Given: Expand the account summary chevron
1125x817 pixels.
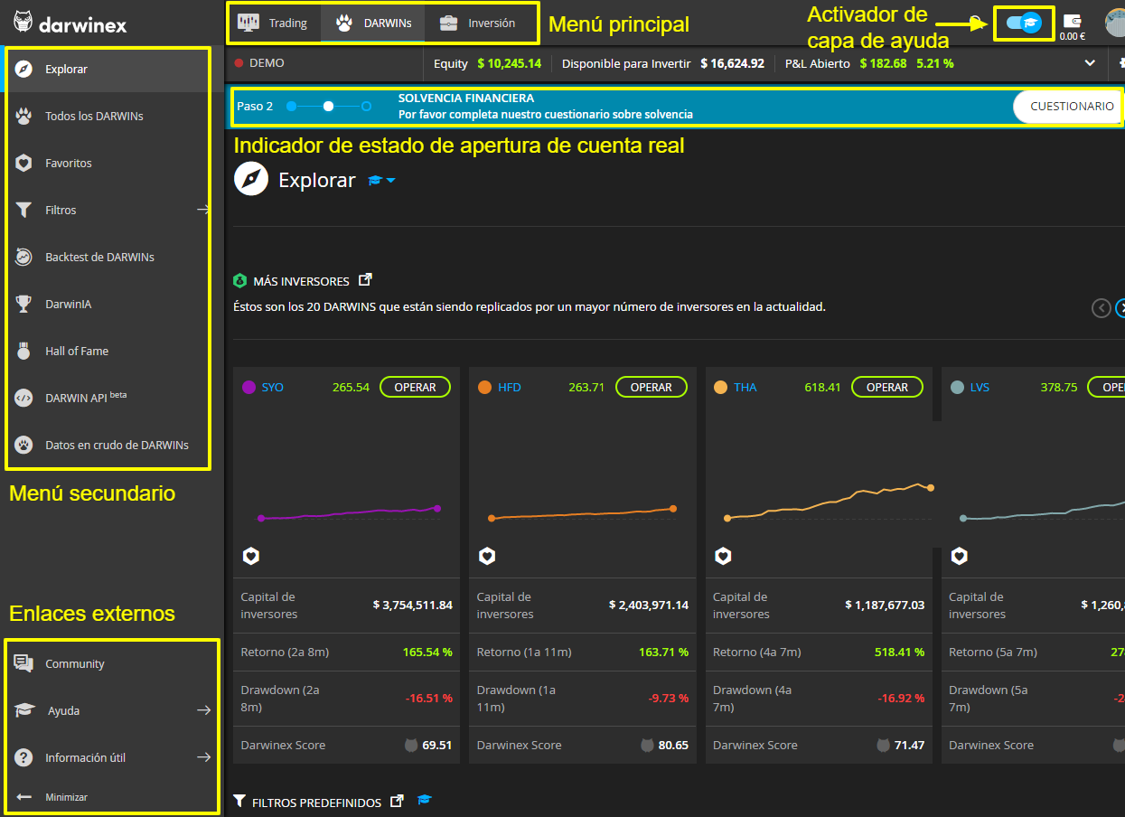Looking at the screenshot, I should pos(1090,63).
